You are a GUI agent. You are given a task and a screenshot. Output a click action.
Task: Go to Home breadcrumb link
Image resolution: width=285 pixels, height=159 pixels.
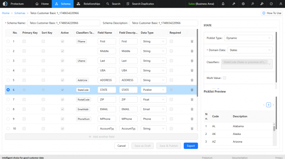point(6,13)
